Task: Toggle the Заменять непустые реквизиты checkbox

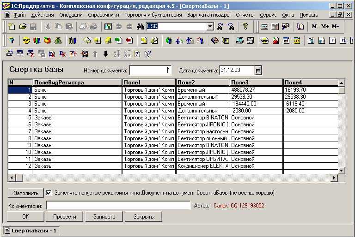Action: pos(49,193)
